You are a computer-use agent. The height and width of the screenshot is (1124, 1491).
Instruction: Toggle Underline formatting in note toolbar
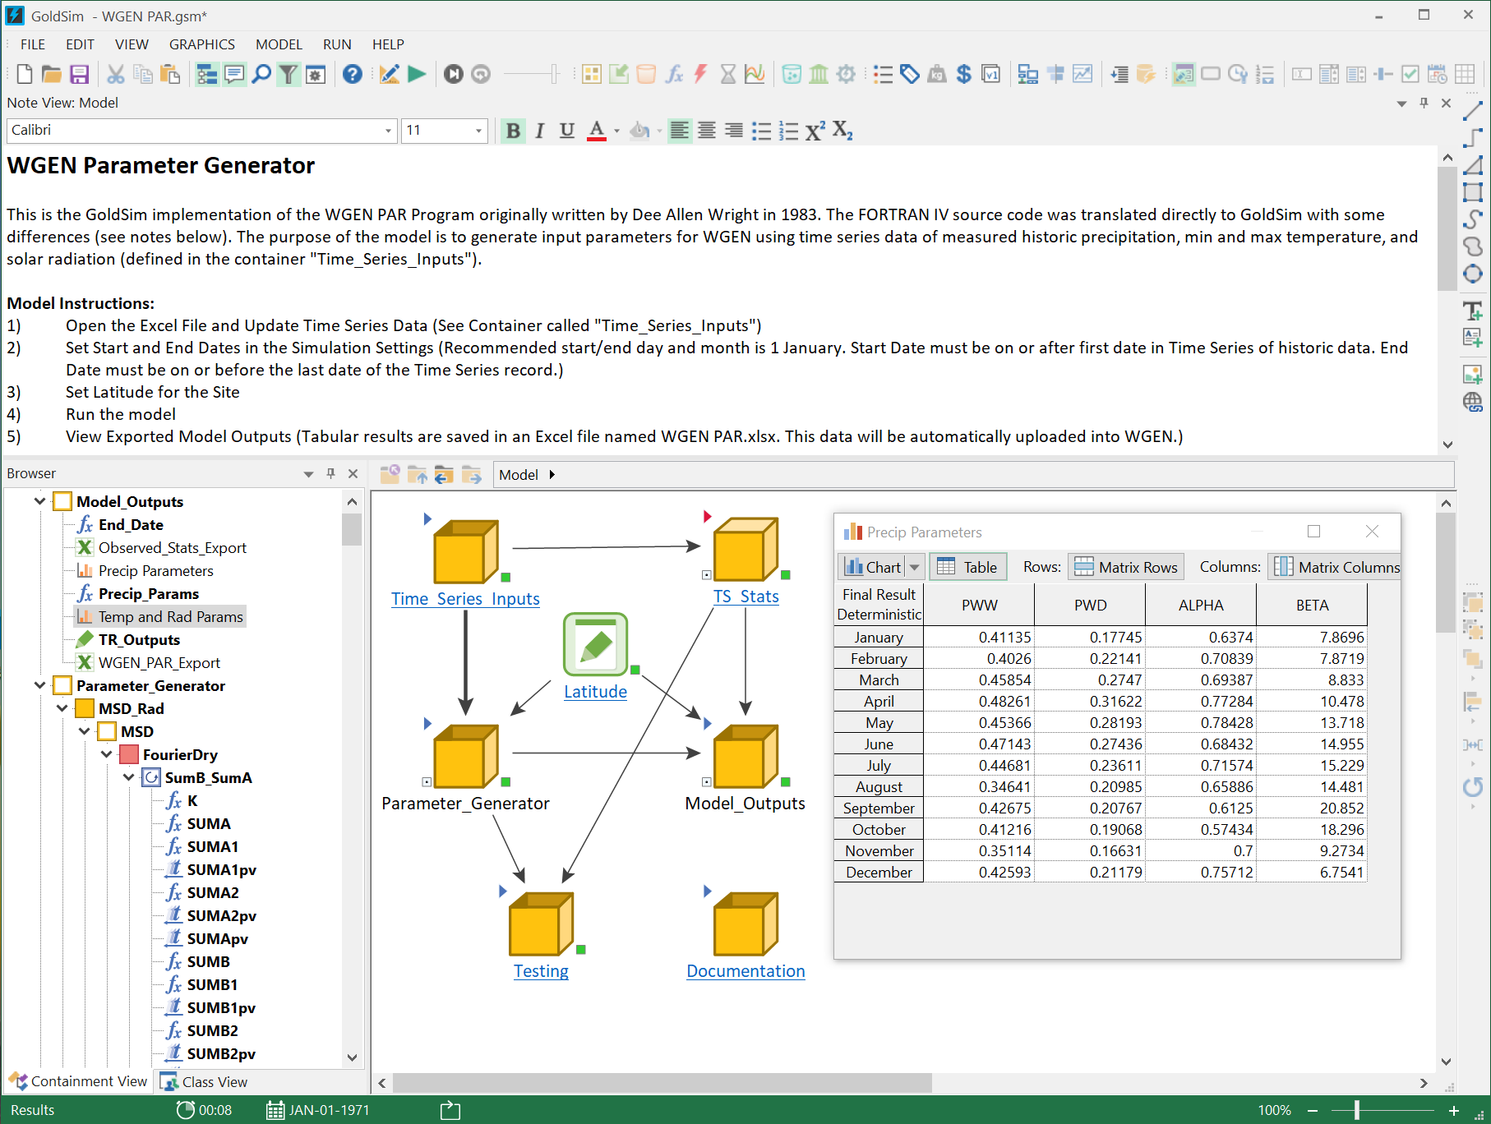tap(566, 131)
